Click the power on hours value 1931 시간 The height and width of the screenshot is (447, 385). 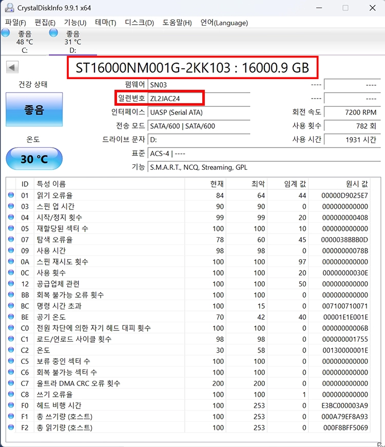point(352,140)
